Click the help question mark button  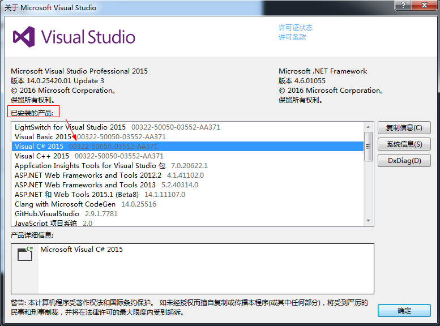(x=403, y=5)
